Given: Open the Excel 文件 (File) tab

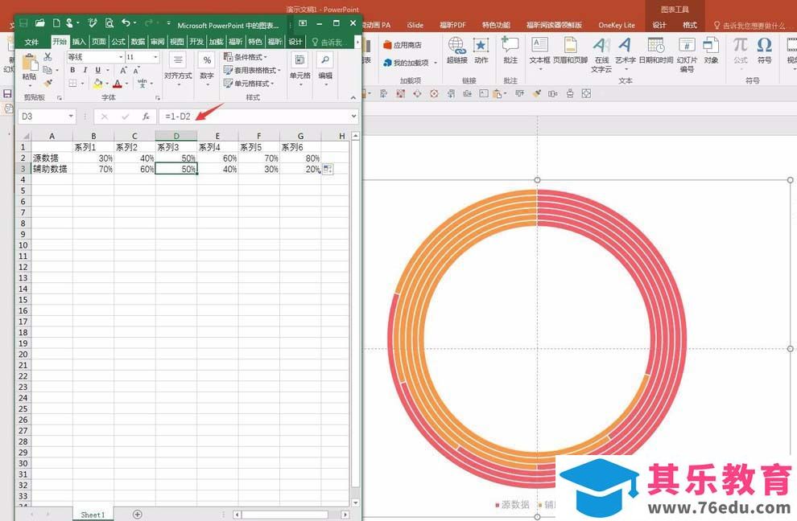Looking at the screenshot, I should [x=31, y=42].
